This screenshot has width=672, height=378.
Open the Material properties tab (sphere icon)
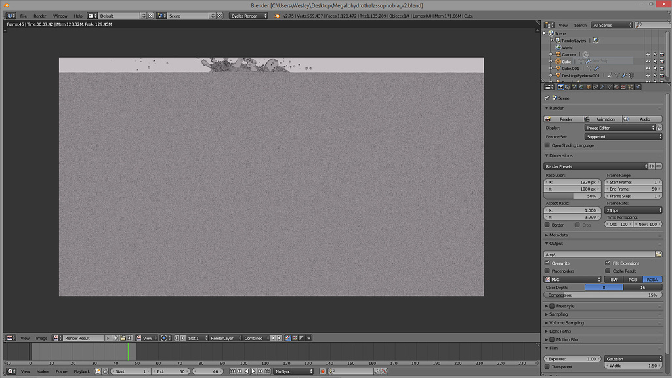pyautogui.click(x=616, y=87)
